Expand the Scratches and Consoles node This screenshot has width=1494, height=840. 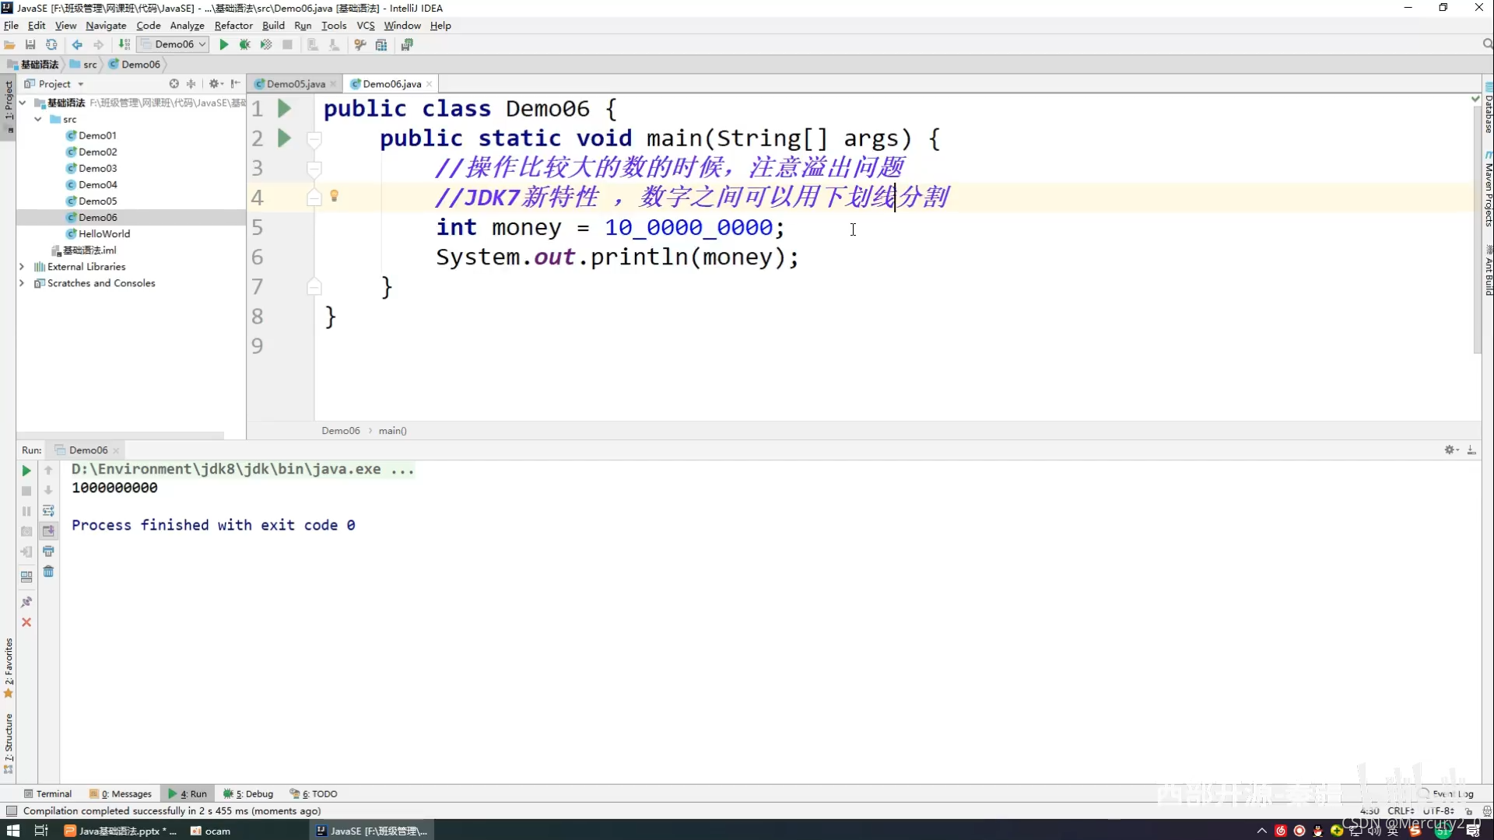[x=22, y=283]
